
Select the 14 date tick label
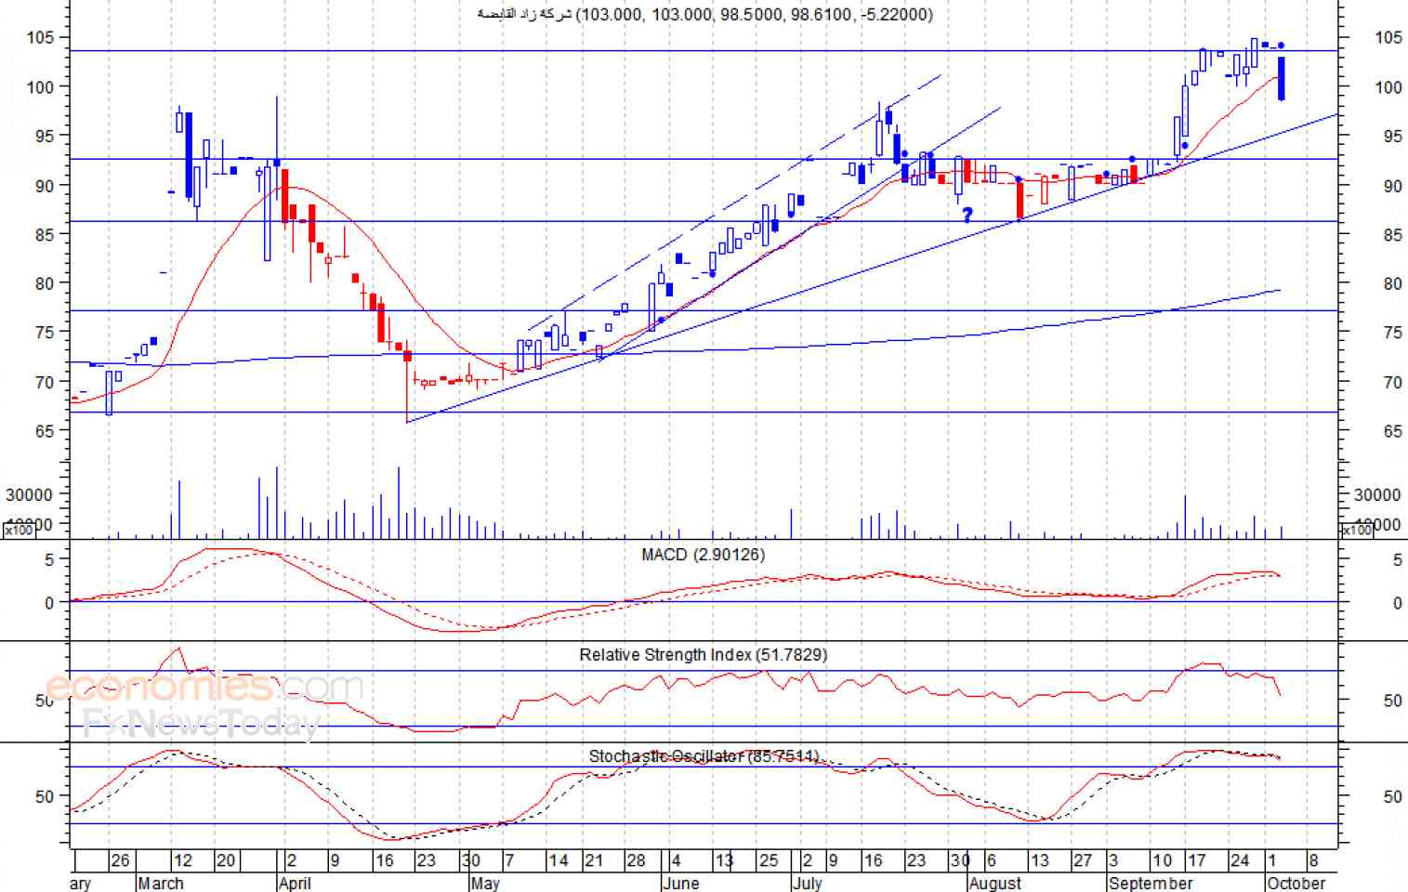[558, 860]
